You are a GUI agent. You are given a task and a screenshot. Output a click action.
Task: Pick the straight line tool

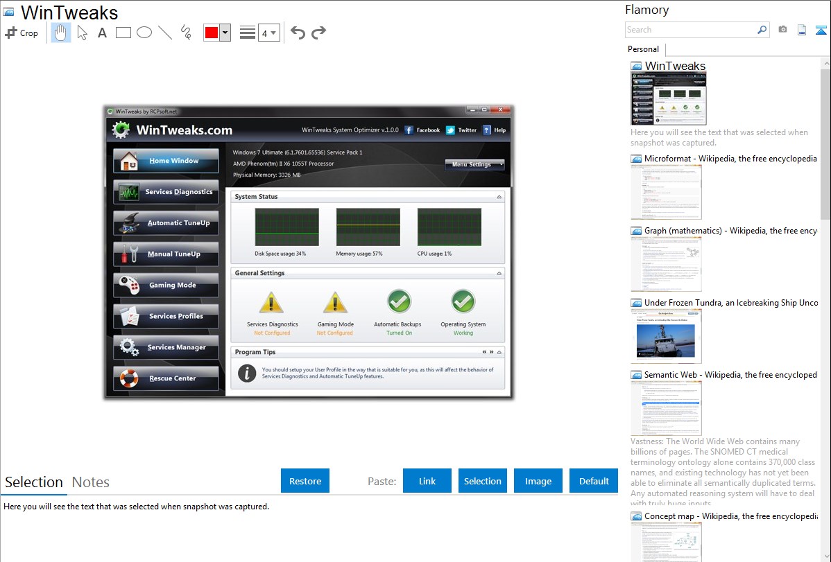tap(165, 33)
